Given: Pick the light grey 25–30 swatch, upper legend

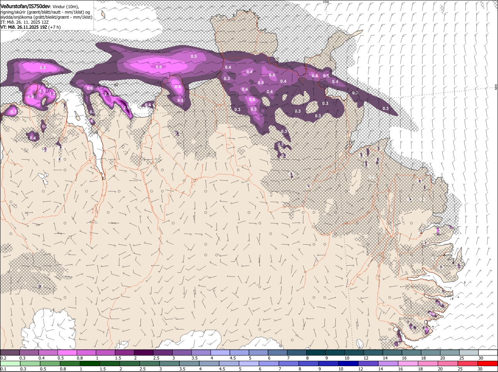Looking at the screenshot, I should point(469,352).
